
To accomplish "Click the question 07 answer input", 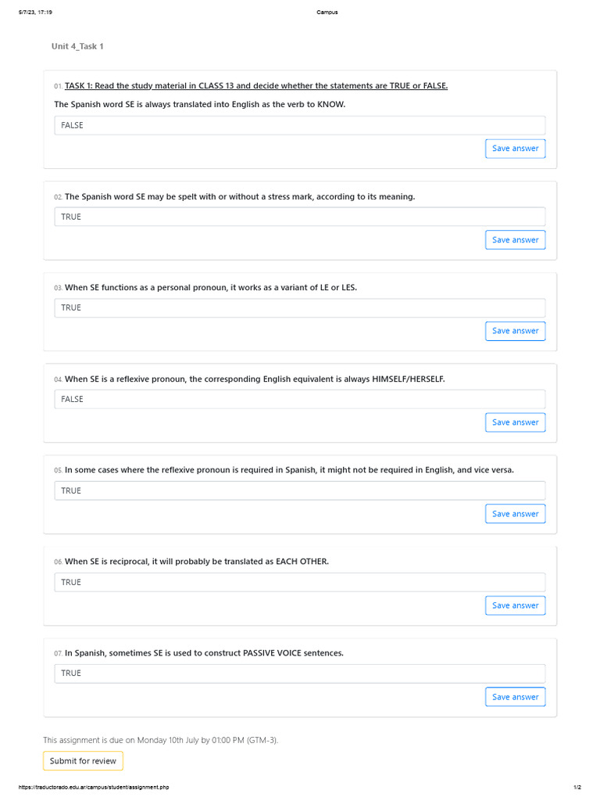I will coord(300,673).
